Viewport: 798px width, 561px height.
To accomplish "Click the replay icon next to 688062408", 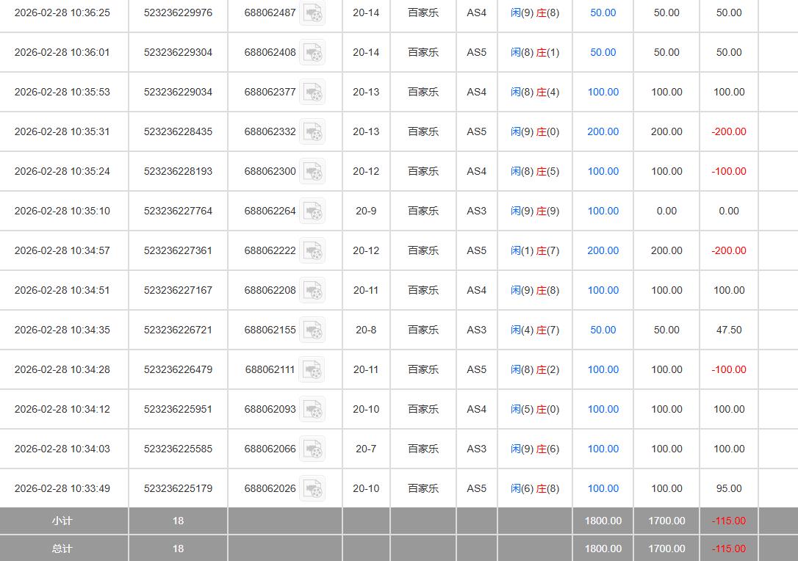I will click(312, 53).
